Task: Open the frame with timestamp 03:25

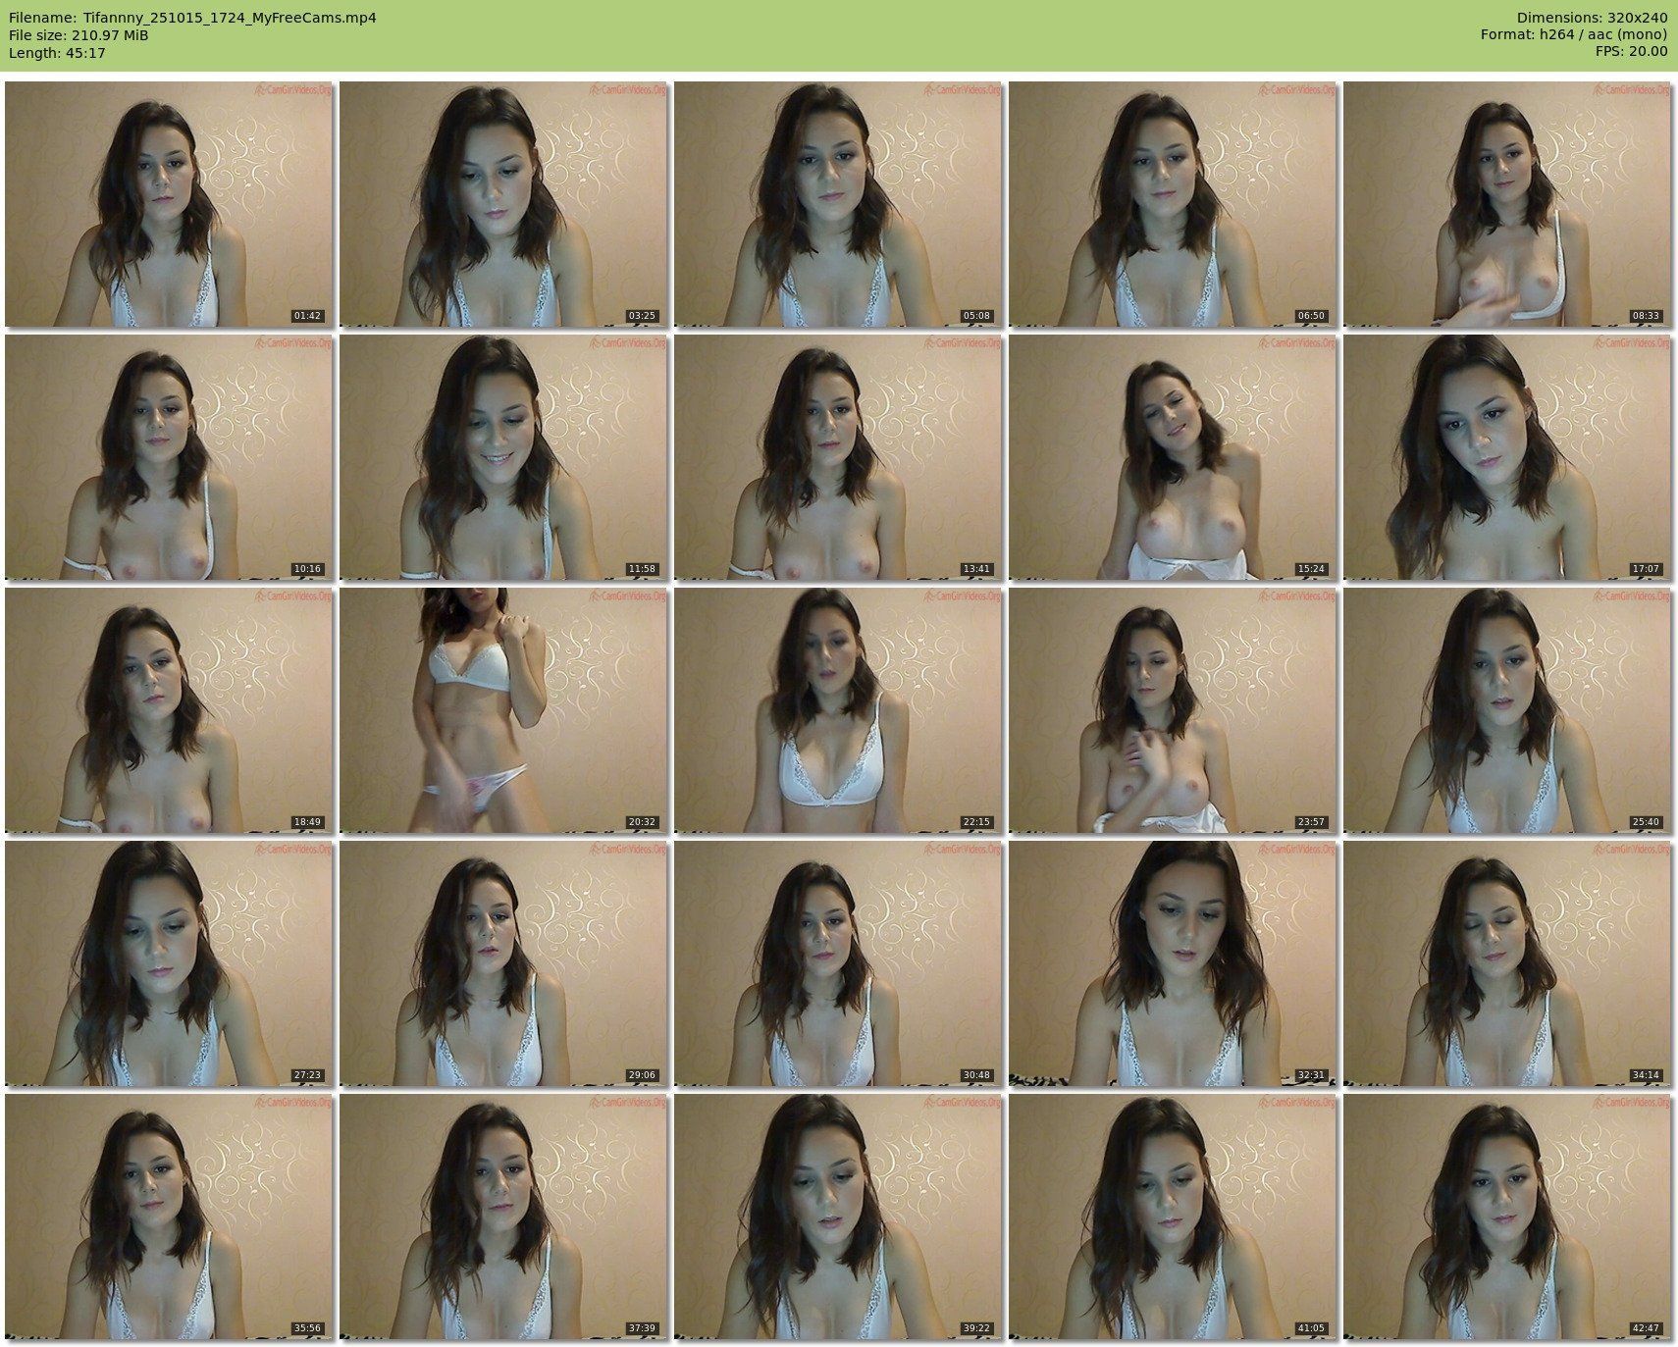Action: pos(503,204)
